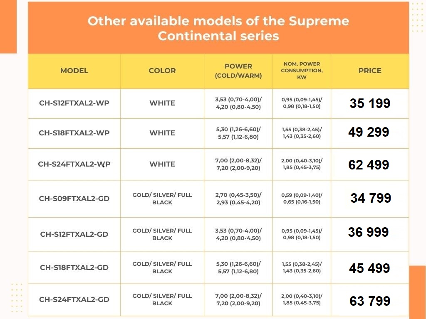The width and height of the screenshot is (426, 319).
Task: Click the 35 199 price
Action: (x=370, y=103)
